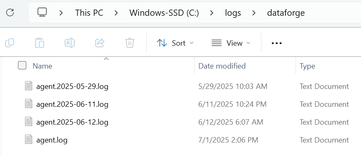Viewport: 361px width, 155px height.
Task: Click file icon of agent.2025-05-29.log
Action: [28, 86]
